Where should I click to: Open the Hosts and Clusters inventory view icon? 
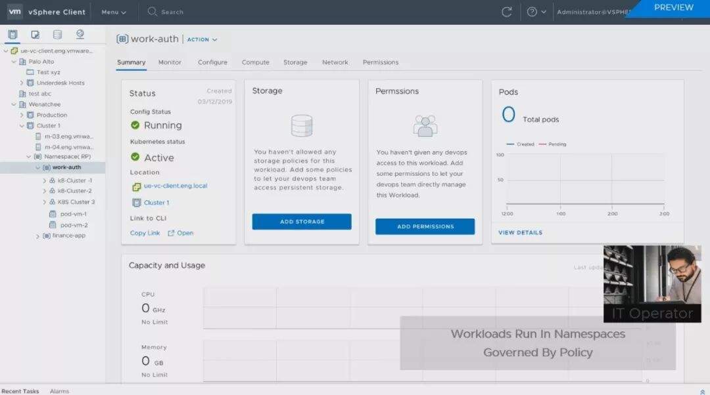pos(12,34)
